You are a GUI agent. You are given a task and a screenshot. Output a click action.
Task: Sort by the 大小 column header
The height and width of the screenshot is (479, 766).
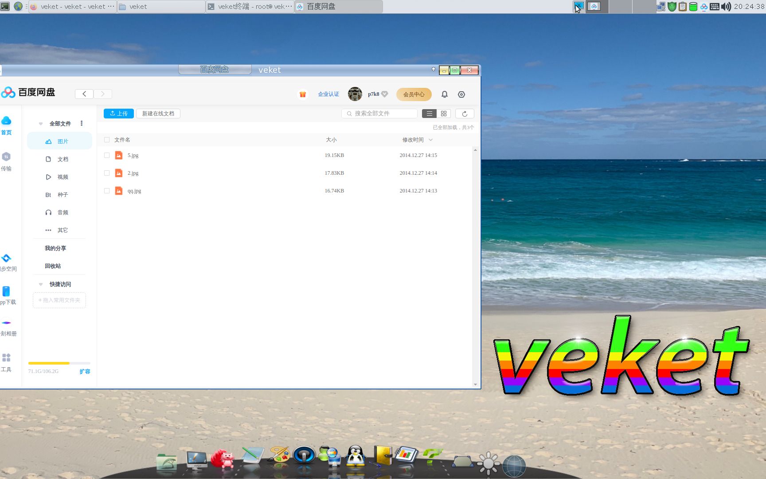[x=331, y=140]
